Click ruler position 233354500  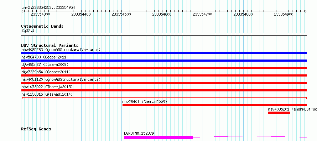point(121,14)
